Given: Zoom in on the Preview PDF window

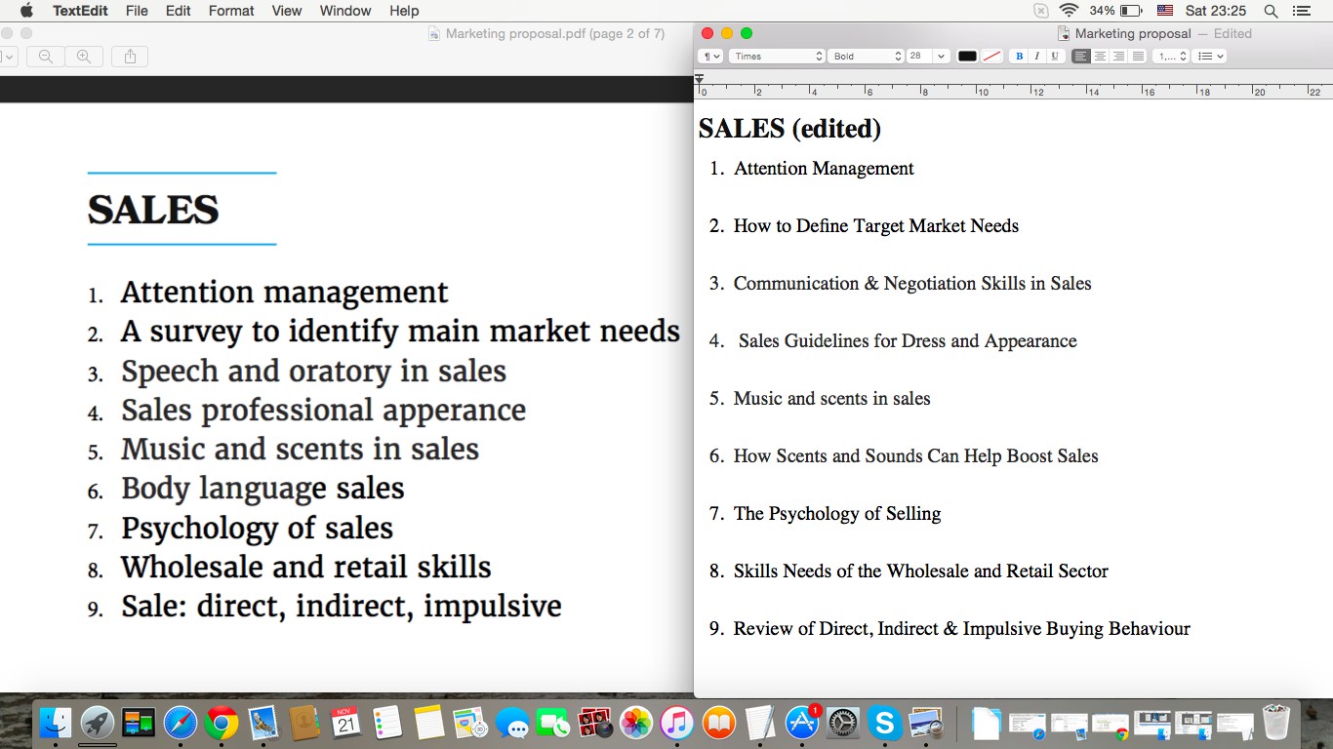Looking at the screenshot, I should (84, 57).
